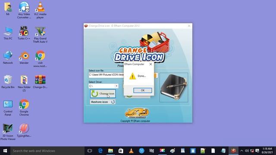The image size is (276, 155).
Task: Select Play Grand Theft Auto V shortcut
Action: click(40, 35)
